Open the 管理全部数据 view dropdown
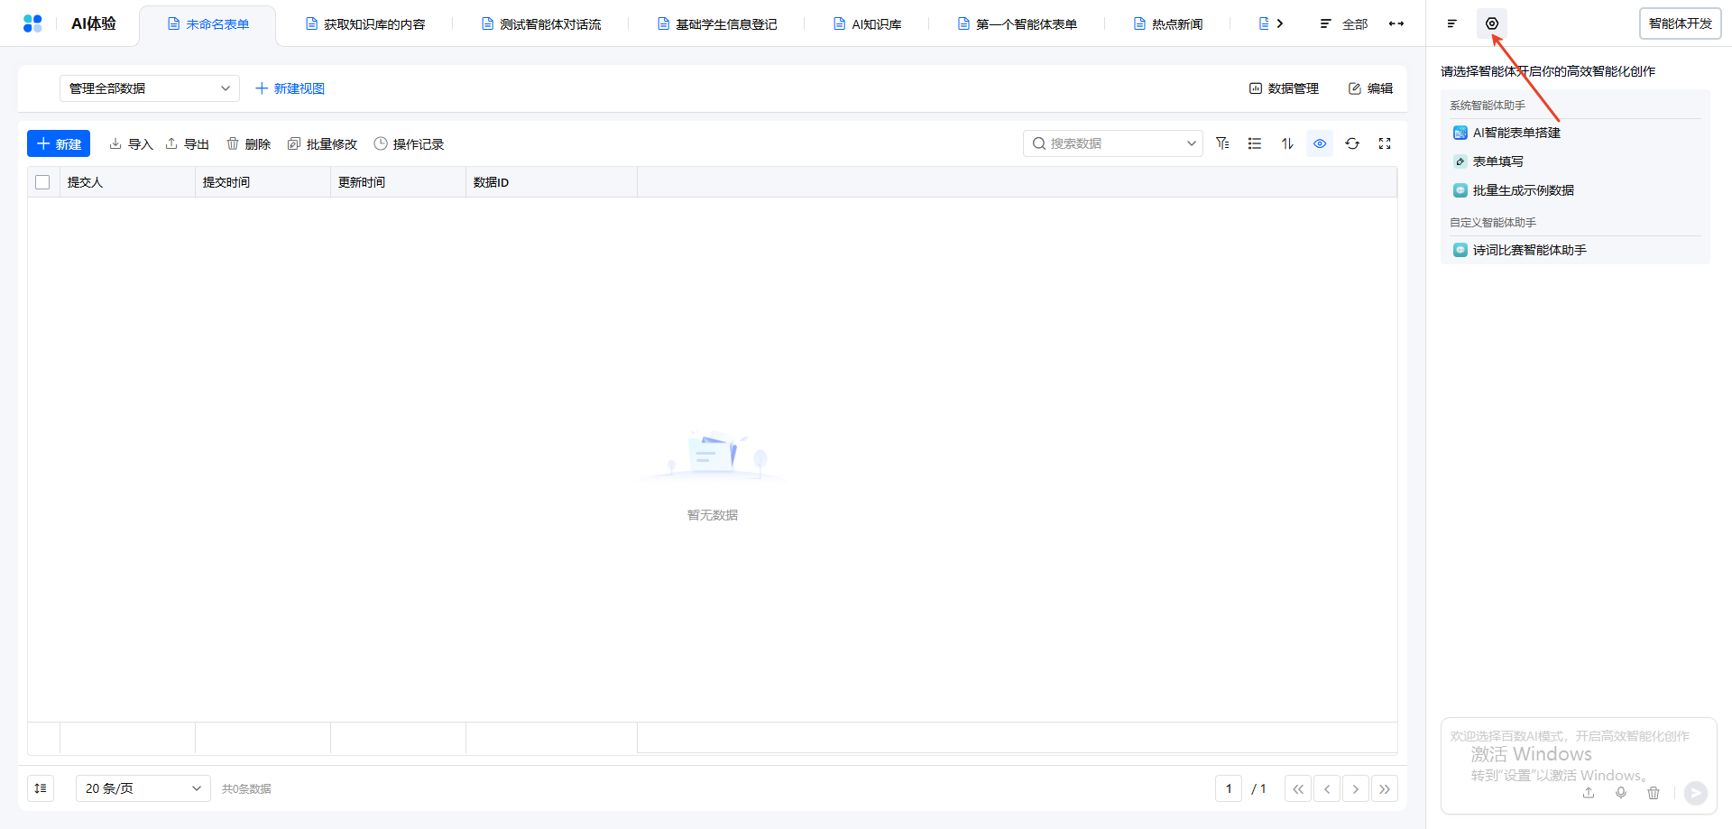The width and height of the screenshot is (1732, 829). [x=150, y=88]
